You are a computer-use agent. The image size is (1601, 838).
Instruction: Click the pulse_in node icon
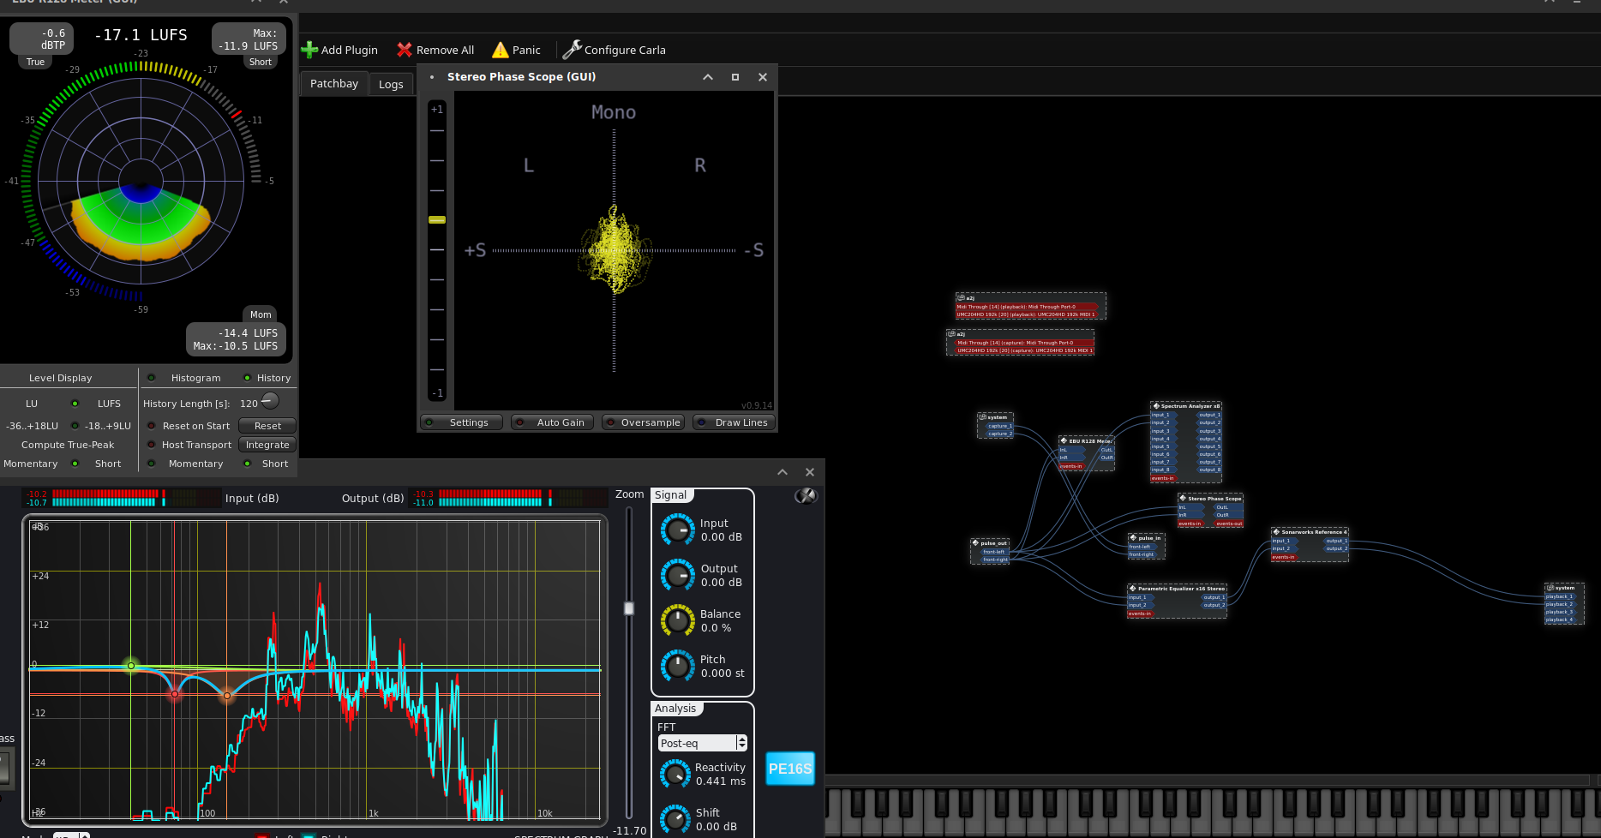pos(1133,538)
